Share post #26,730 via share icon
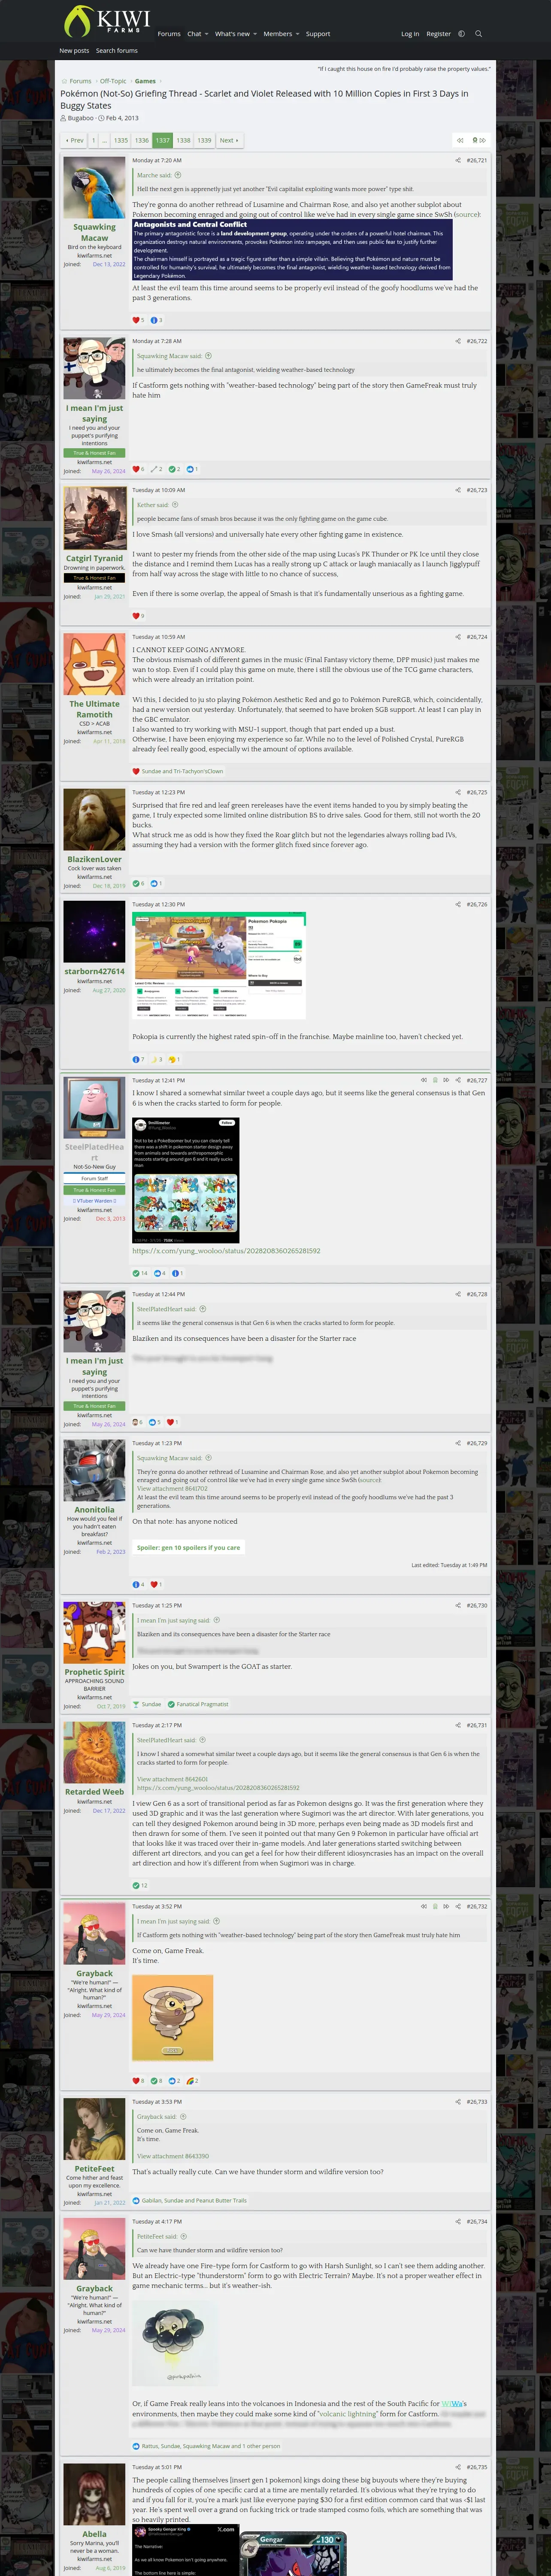The height and width of the screenshot is (2576, 551). tap(458, 1605)
